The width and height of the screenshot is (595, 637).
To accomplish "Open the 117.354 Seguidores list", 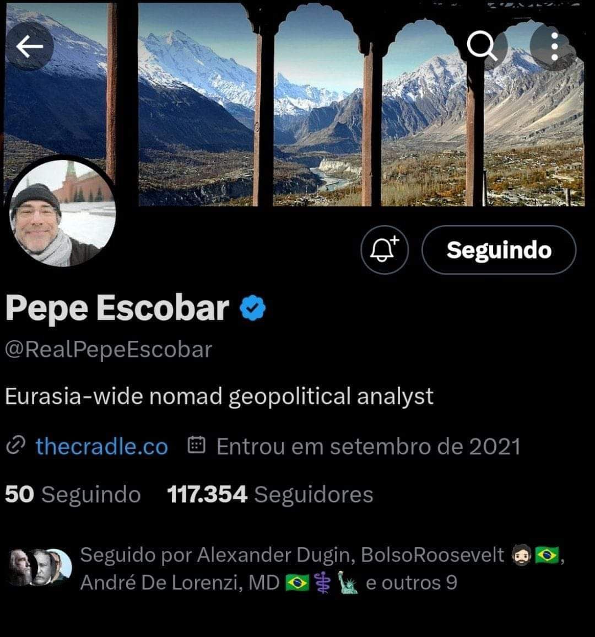I will tap(270, 494).
